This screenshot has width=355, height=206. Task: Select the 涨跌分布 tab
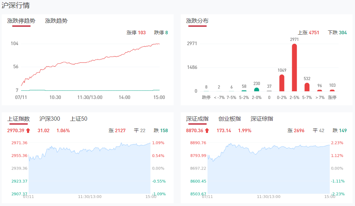(197, 21)
